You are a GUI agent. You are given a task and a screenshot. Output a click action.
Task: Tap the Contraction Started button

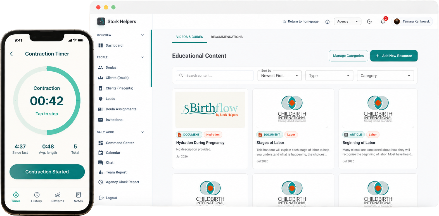pos(47,172)
